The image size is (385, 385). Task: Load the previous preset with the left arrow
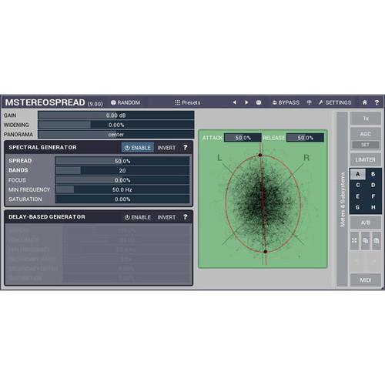234,102
